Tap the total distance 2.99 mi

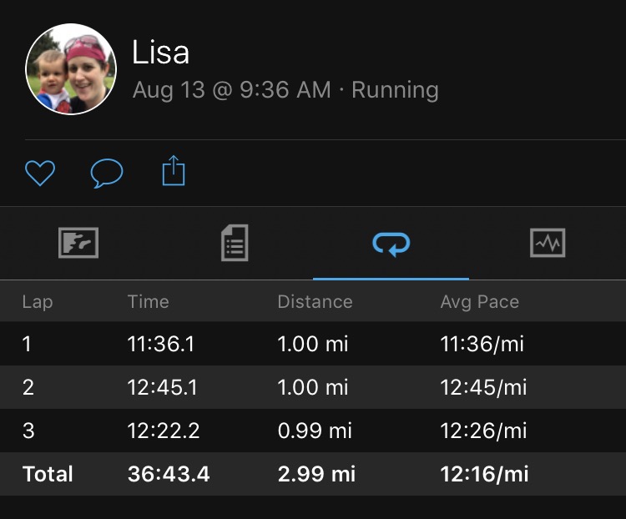316,474
